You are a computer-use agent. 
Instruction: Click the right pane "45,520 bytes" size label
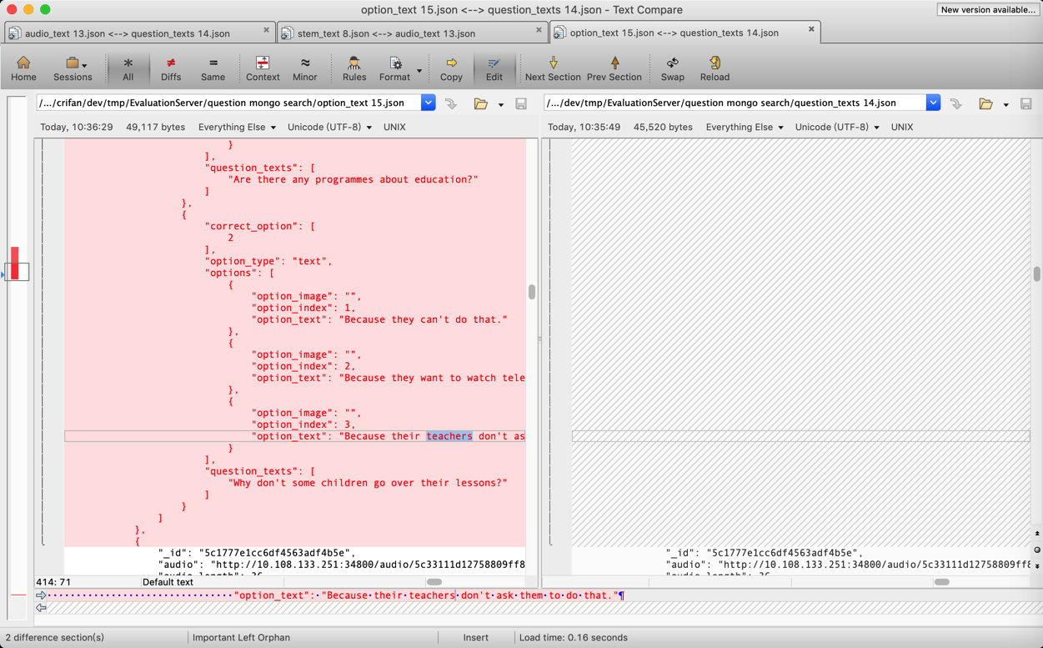[663, 127]
